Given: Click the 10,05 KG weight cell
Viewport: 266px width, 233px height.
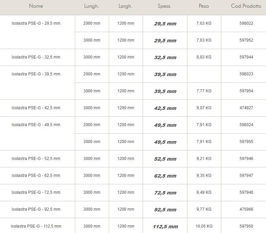Looking at the screenshot, I should [x=204, y=226].
